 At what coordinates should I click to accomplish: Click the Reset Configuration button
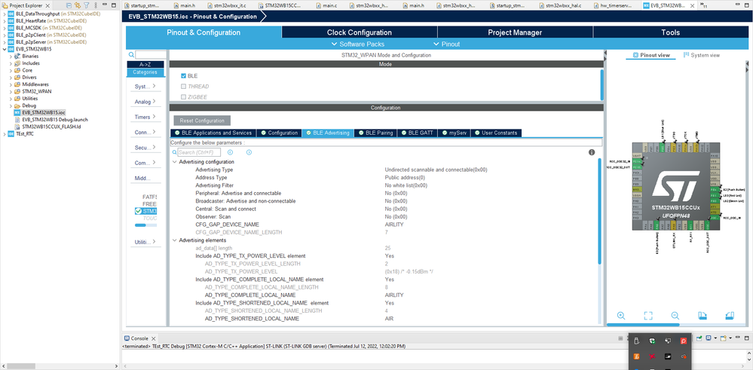pyautogui.click(x=202, y=121)
